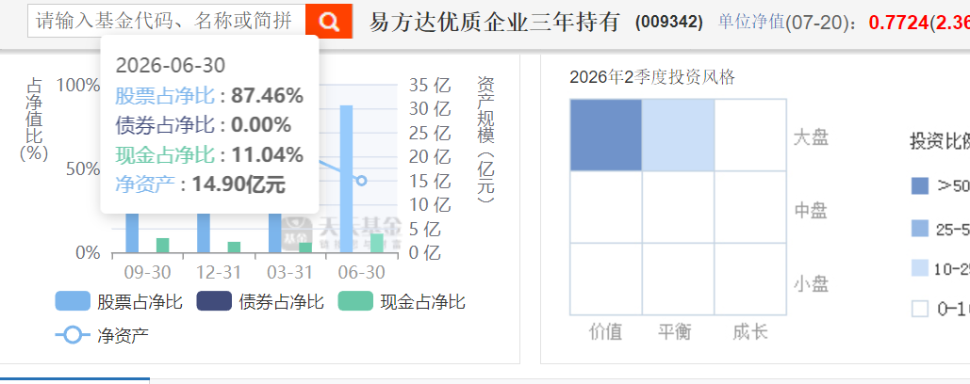
Task: Click 单位净值 label in header
Action: pos(751,23)
